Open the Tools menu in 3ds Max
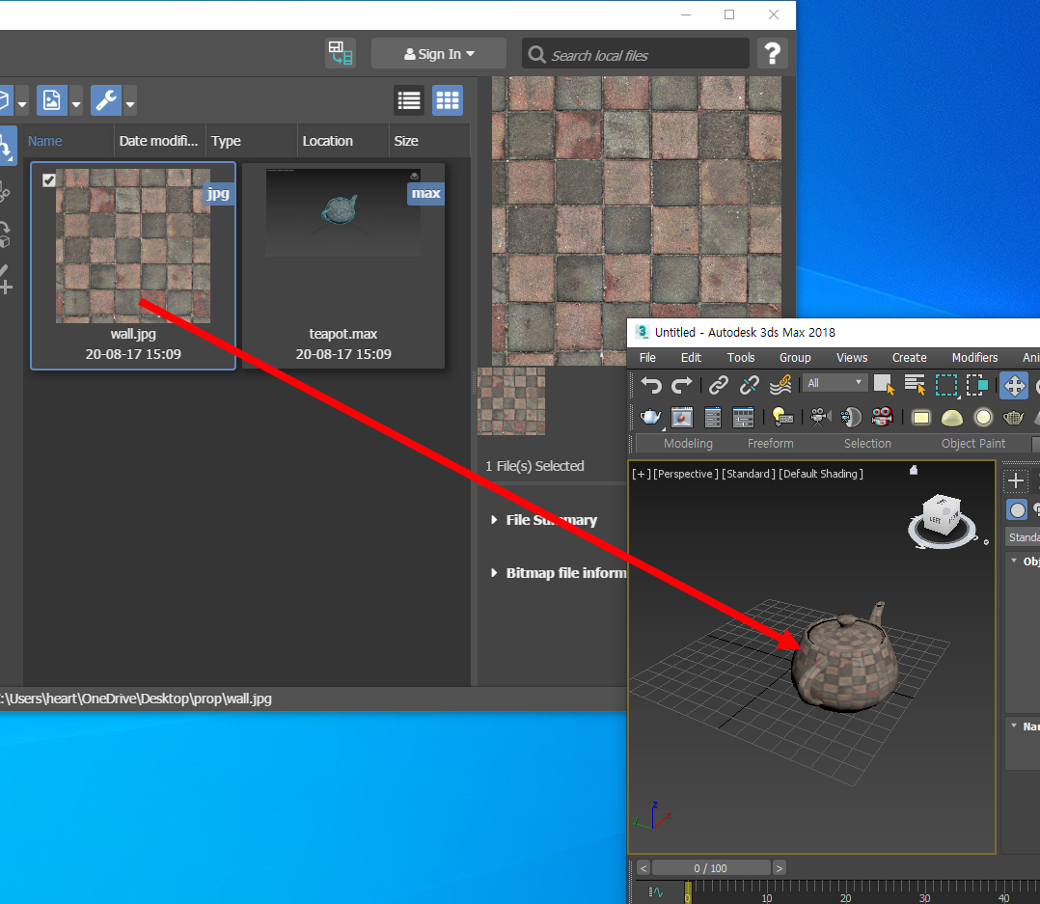This screenshot has height=904, width=1040. coord(741,358)
